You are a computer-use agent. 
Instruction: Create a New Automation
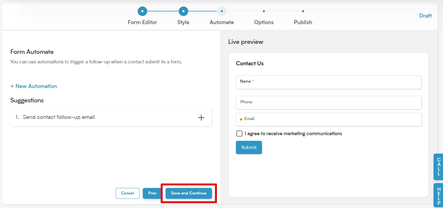point(34,86)
